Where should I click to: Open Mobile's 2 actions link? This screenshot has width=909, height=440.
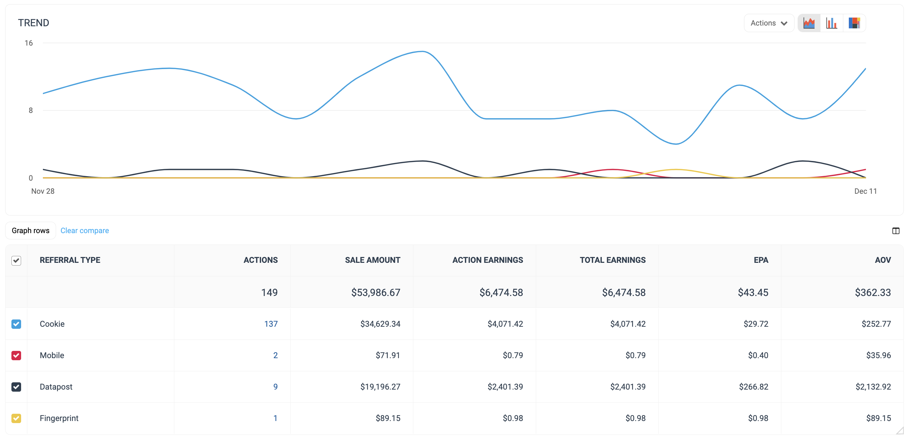tap(275, 355)
